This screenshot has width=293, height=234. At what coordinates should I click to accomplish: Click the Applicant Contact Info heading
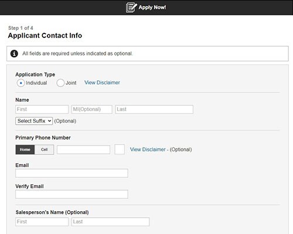[x=45, y=36]
